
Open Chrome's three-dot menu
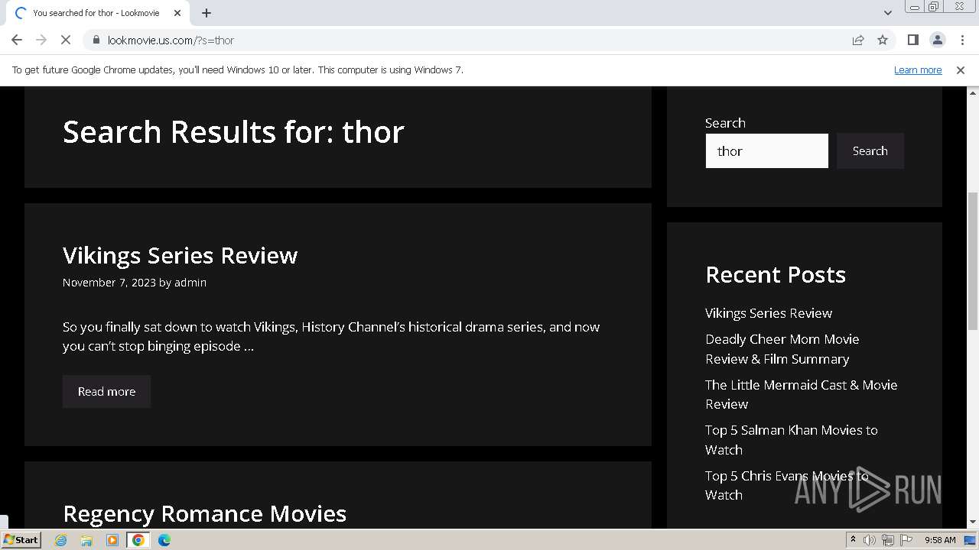(x=962, y=40)
